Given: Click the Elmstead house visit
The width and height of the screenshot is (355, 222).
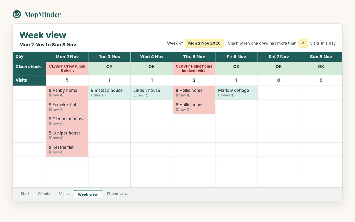Looking at the screenshot, I should coord(109,93).
